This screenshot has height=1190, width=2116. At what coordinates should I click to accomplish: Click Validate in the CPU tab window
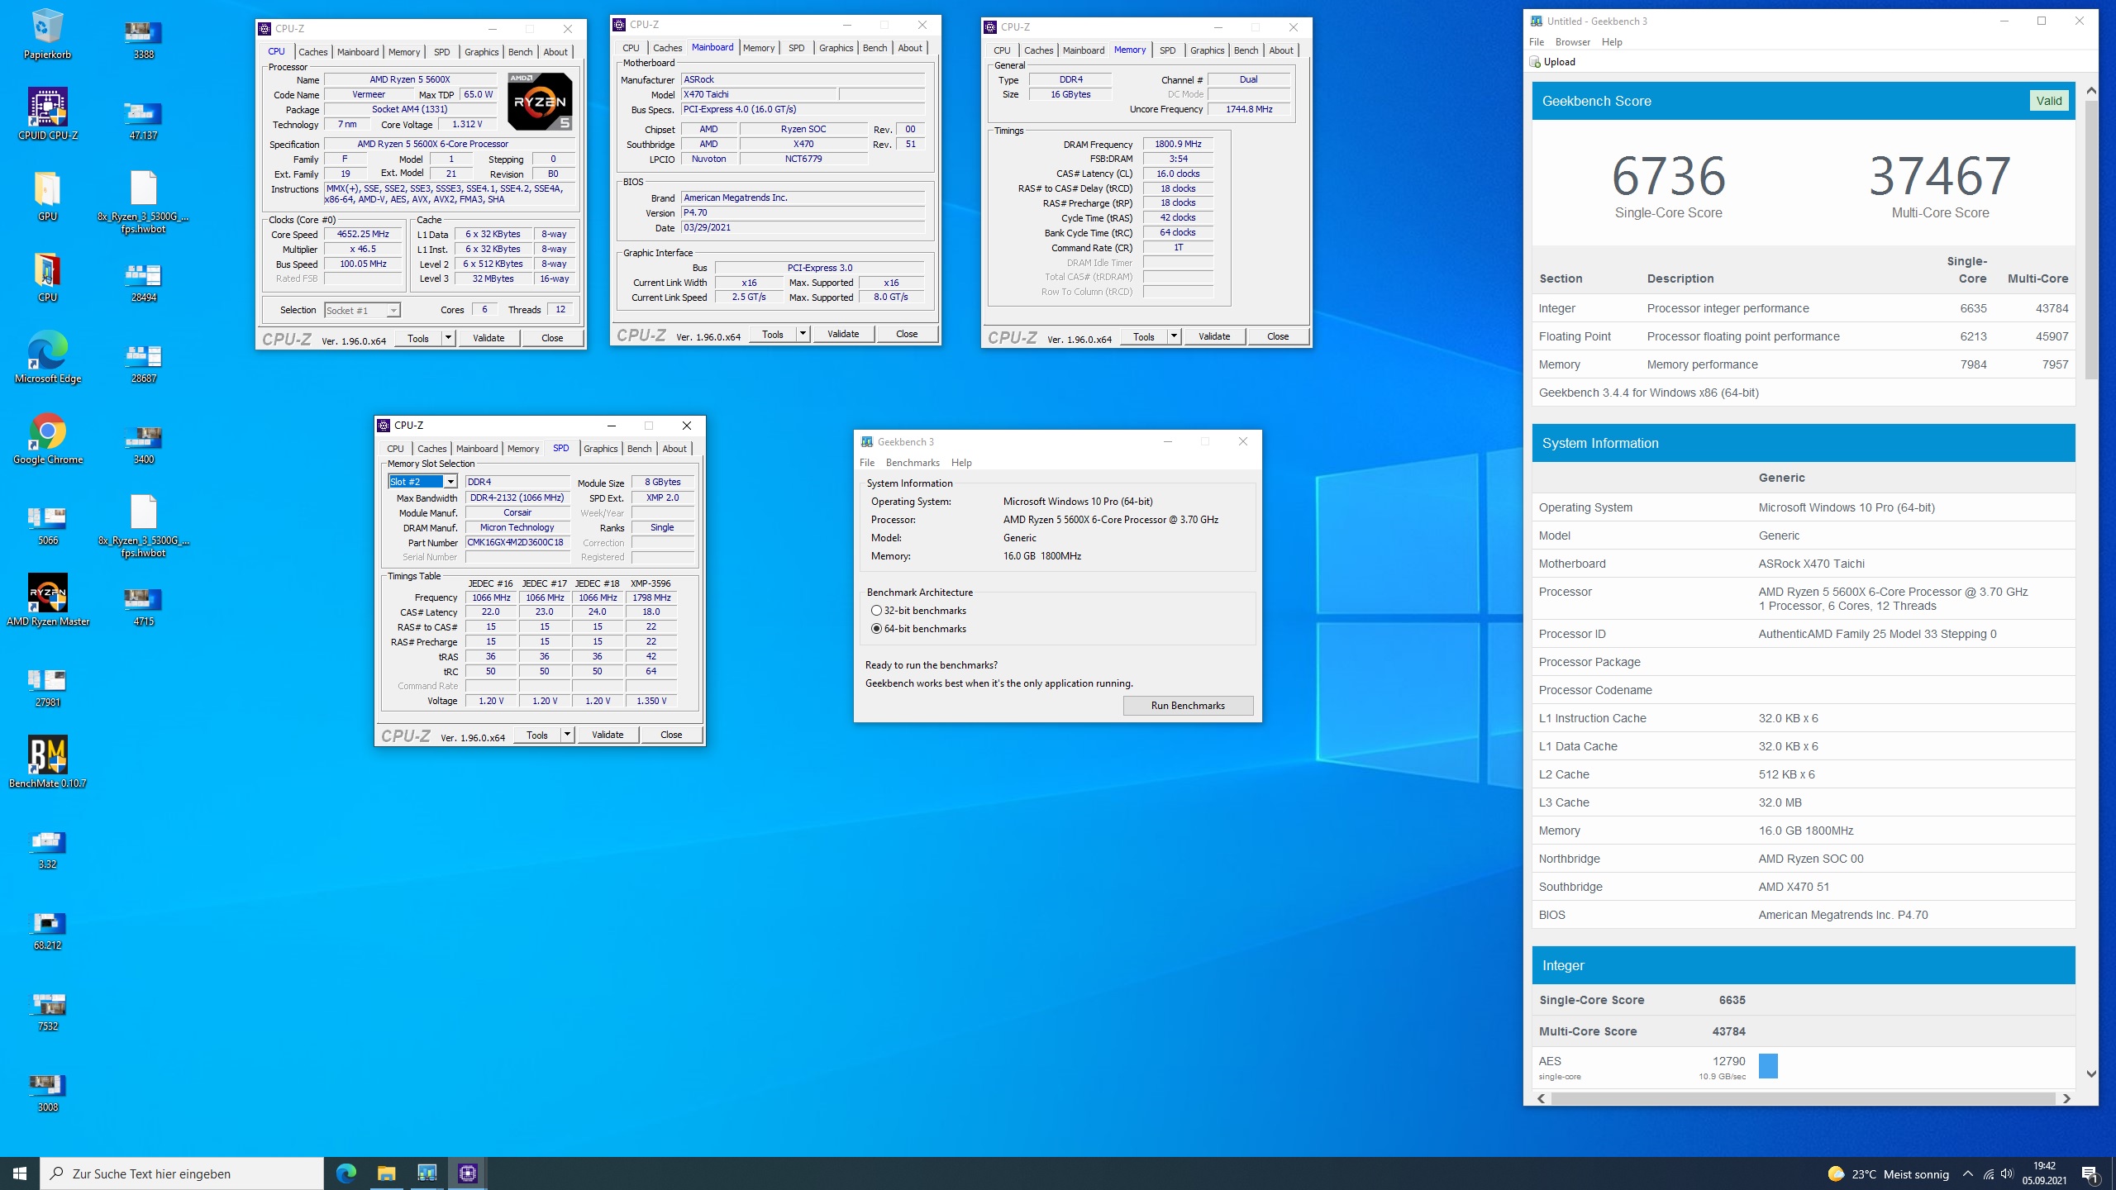click(488, 338)
